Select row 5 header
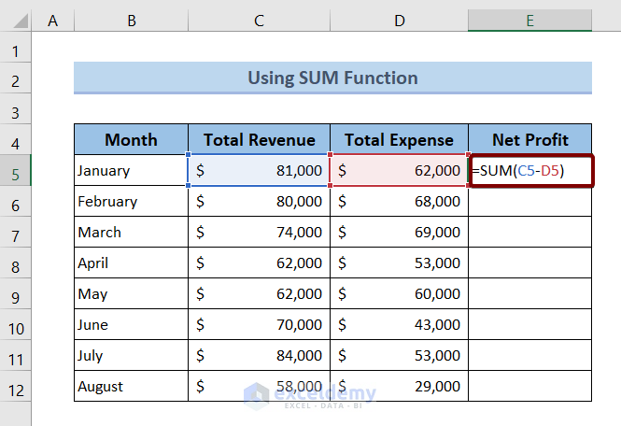Viewport: 621px width, 426px height. 16,171
